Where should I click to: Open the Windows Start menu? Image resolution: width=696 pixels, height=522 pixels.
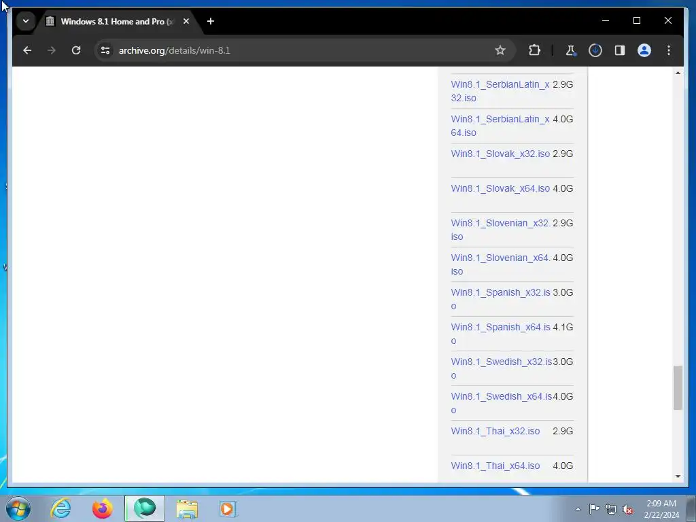[18, 508]
